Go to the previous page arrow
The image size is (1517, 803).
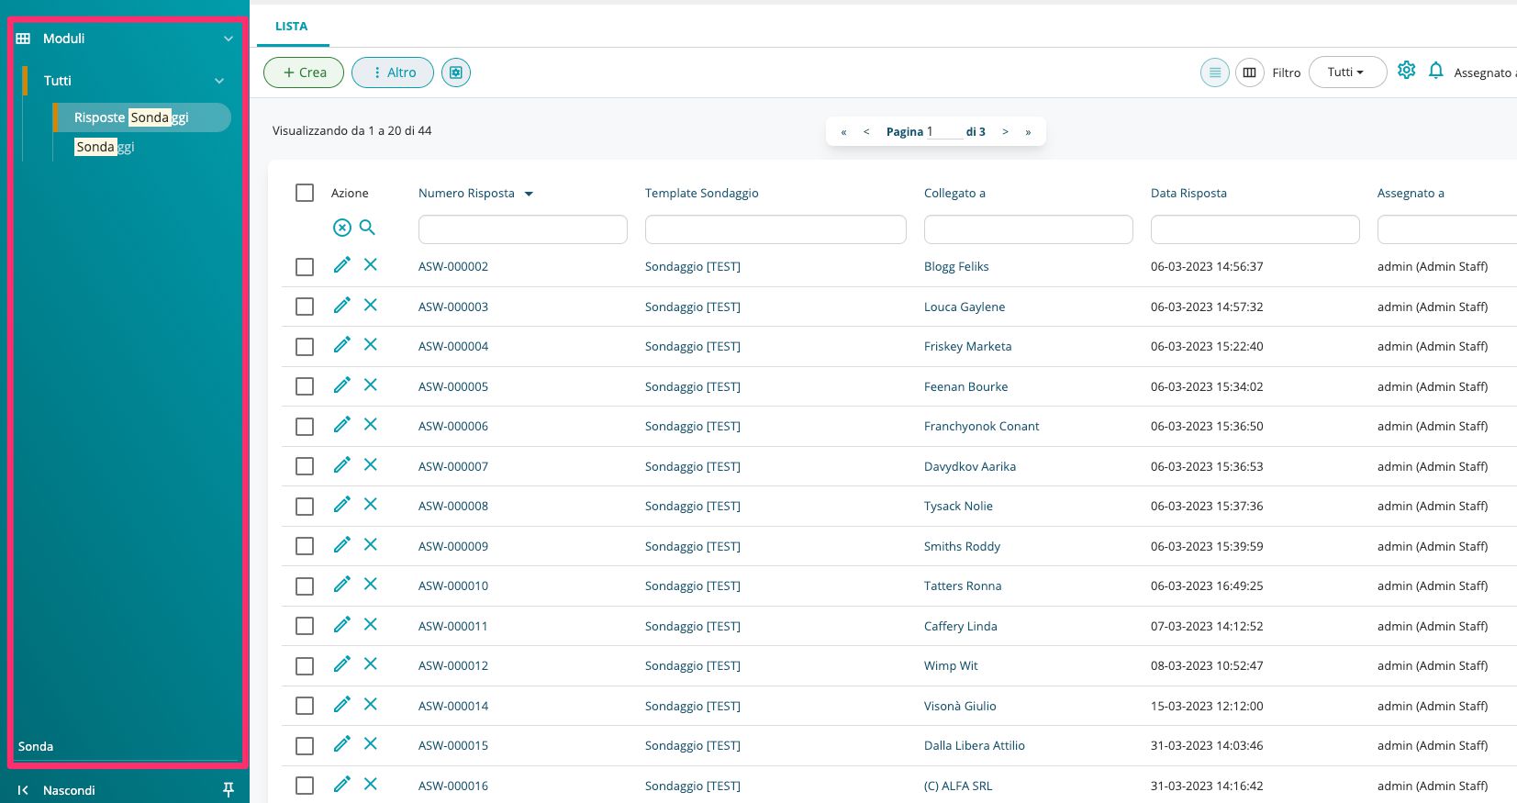click(866, 132)
